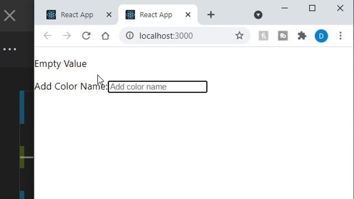Screen dimensions: 354x199
Task: Open the editor three-dots overflow menu
Action: point(10,49)
